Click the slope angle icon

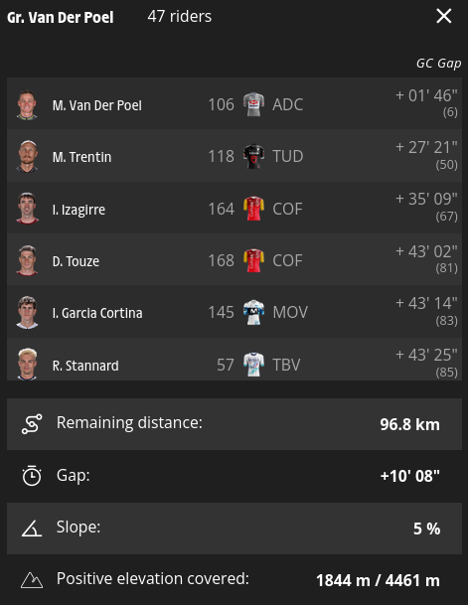click(32, 529)
